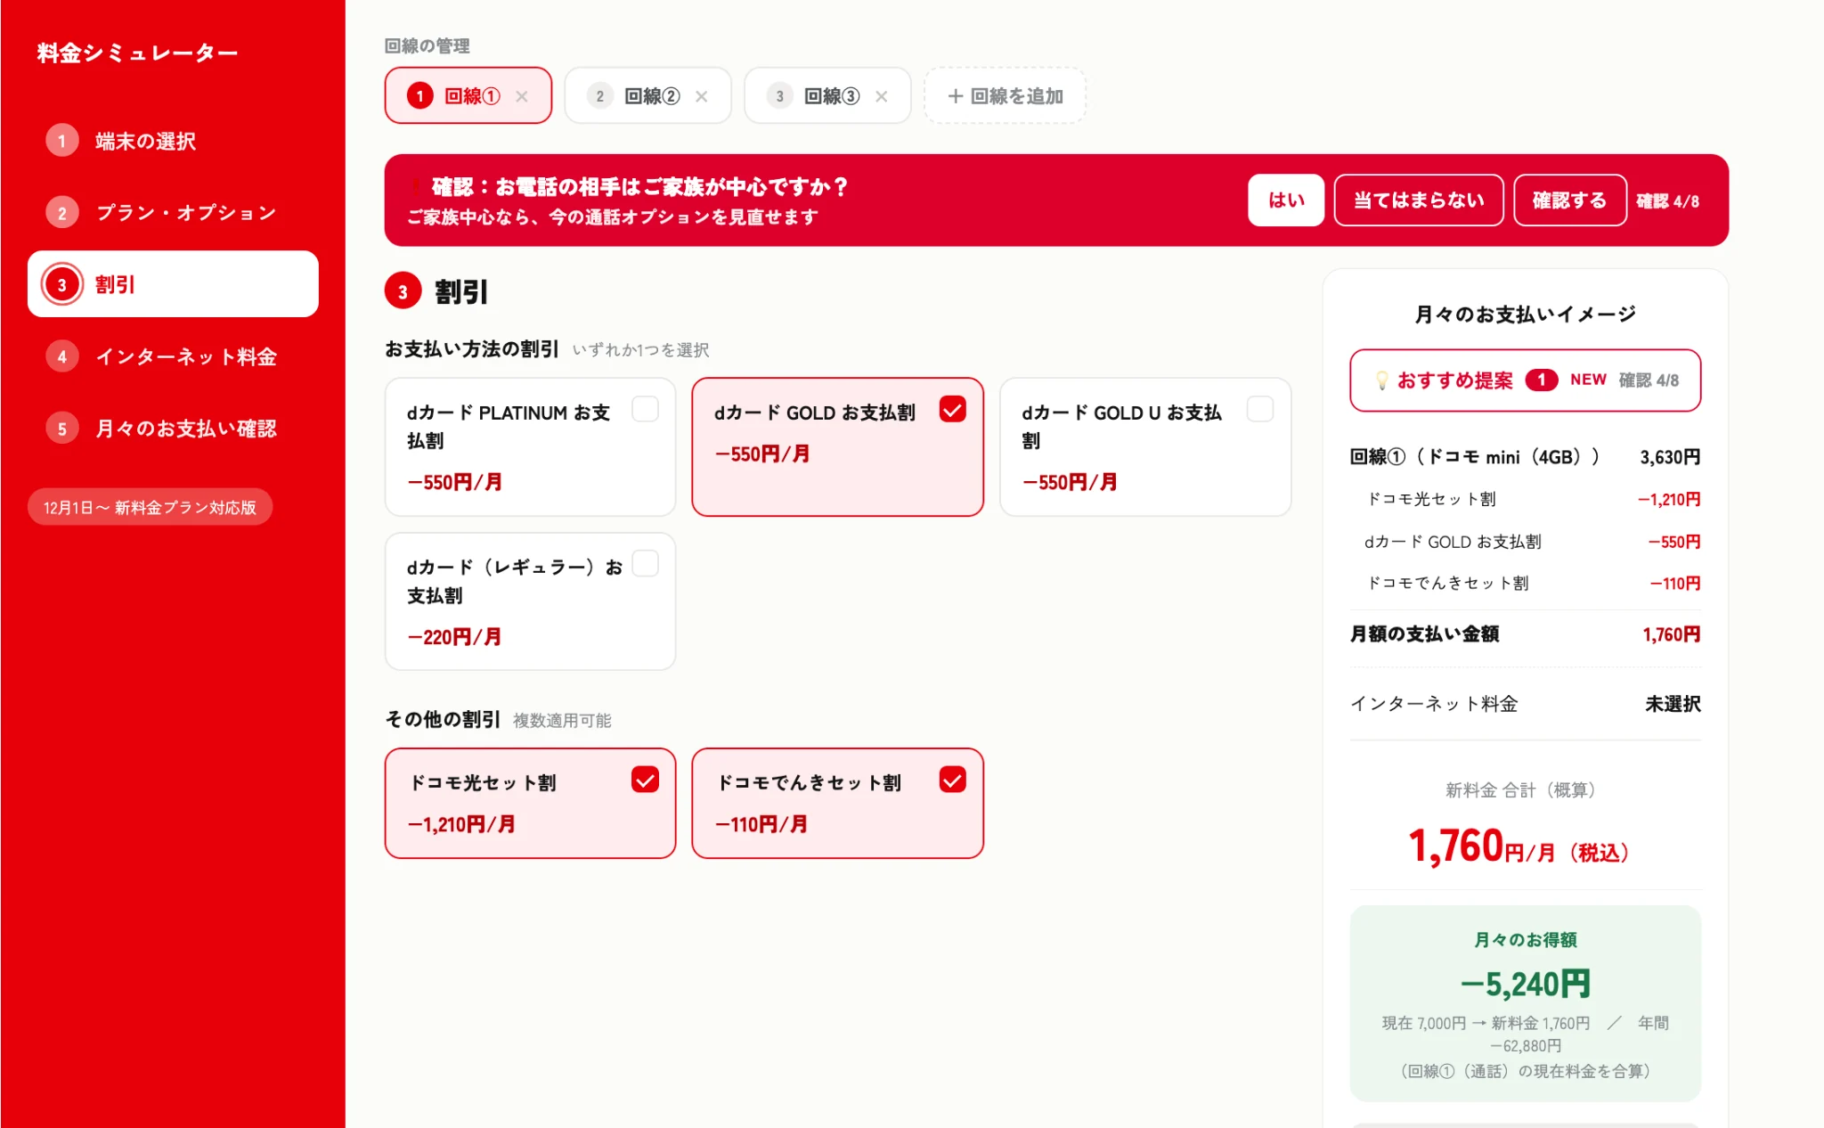Click the lightbulb icon in おすすめ提案
The image size is (1824, 1128).
(1381, 380)
